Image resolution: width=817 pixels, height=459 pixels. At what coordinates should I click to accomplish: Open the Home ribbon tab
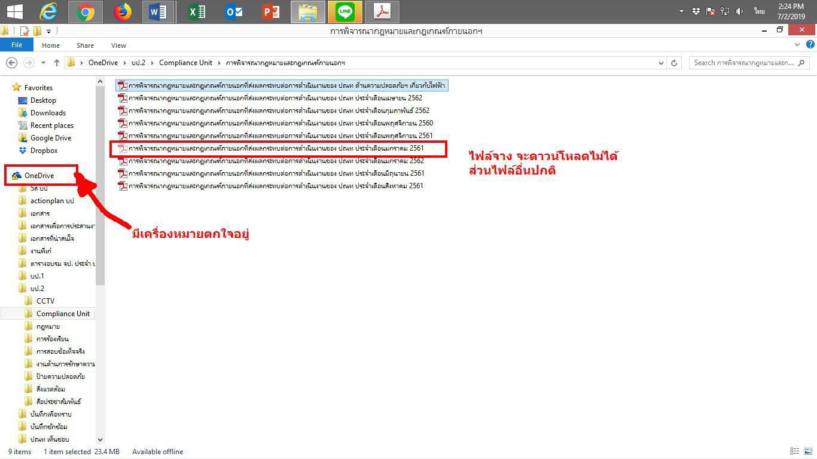click(x=51, y=45)
